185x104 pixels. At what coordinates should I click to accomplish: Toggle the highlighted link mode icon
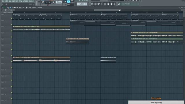tap(69, 1)
